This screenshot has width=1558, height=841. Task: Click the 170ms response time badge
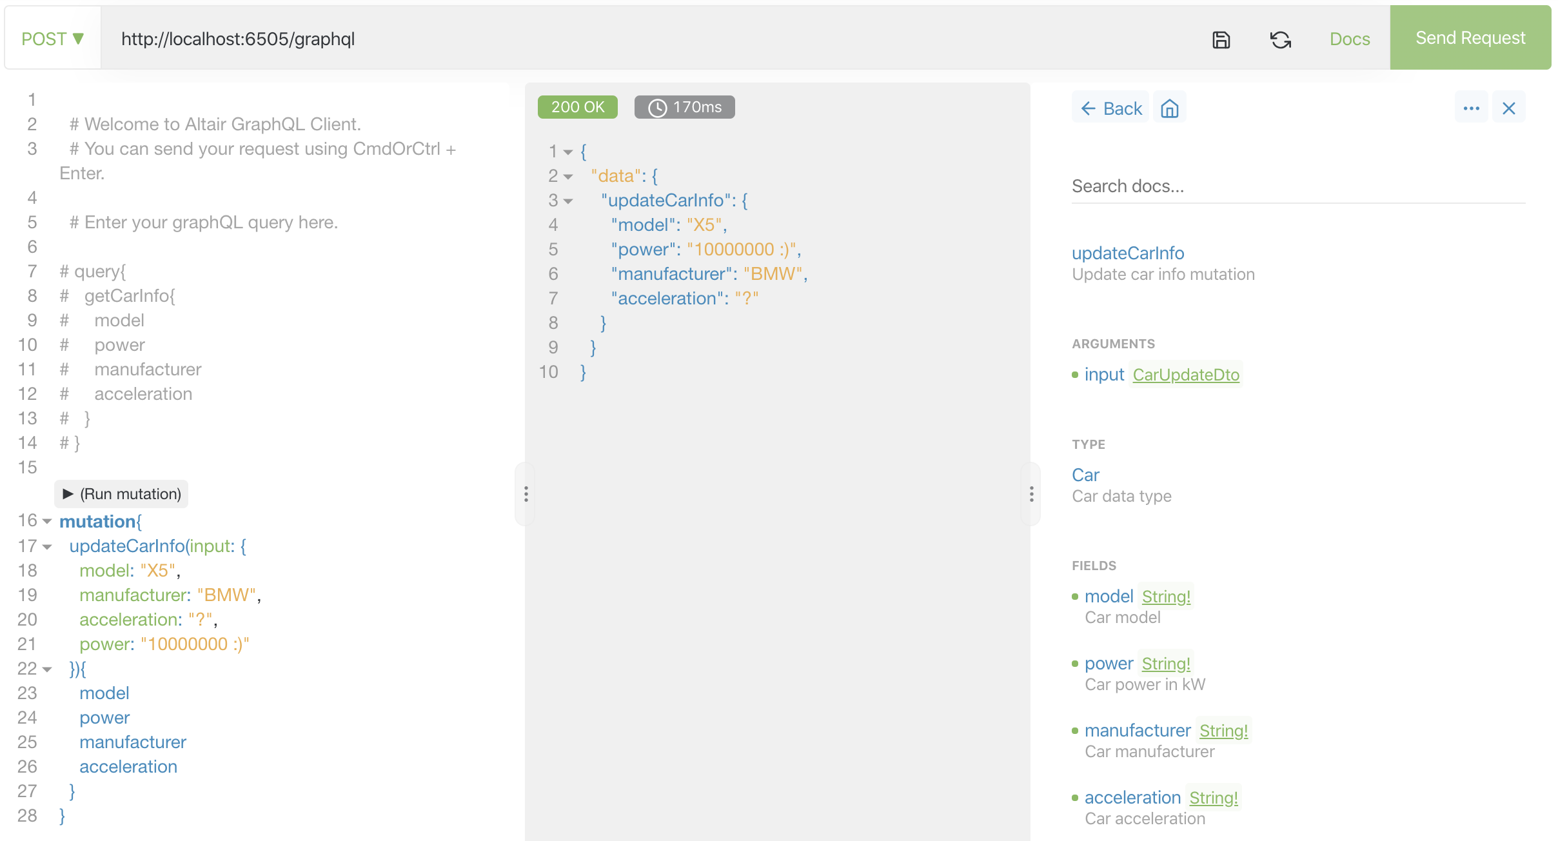684,107
